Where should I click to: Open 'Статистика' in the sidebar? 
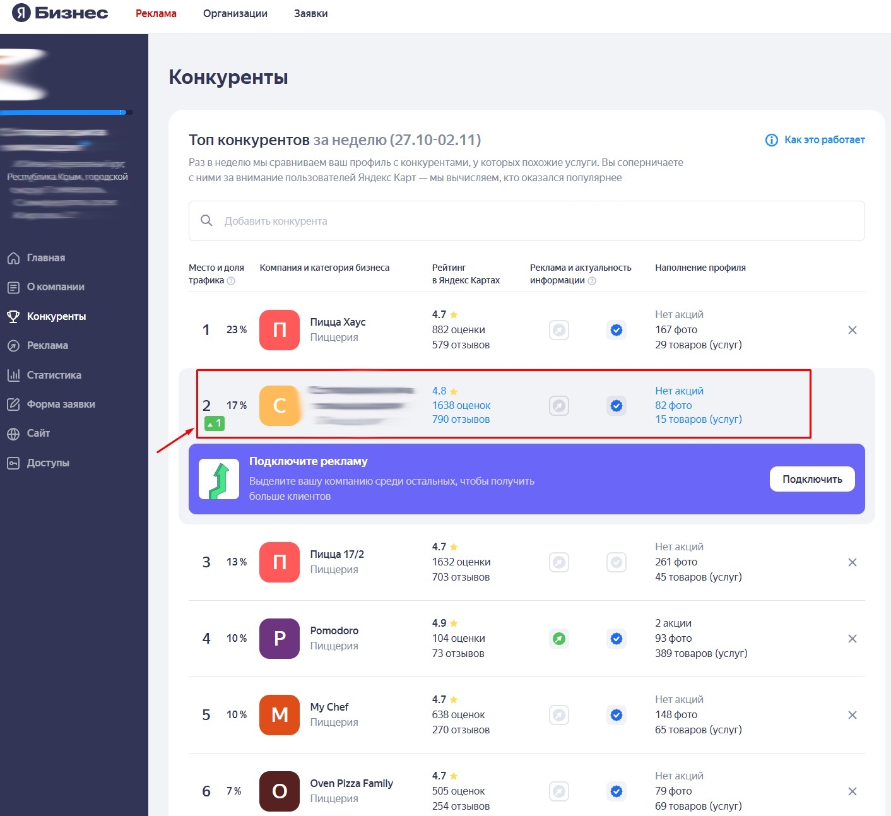[x=54, y=375]
